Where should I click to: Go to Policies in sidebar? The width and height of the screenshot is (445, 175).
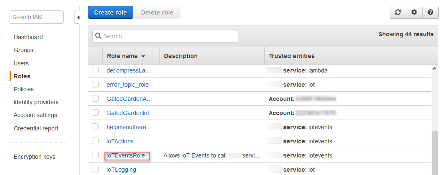tap(24, 89)
